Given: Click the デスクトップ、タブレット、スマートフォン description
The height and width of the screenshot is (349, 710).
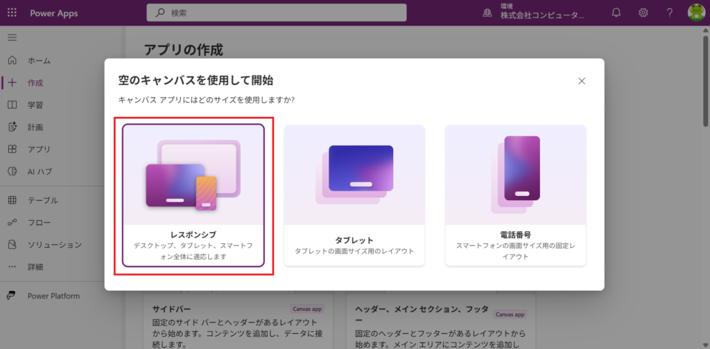Looking at the screenshot, I should click(193, 251).
